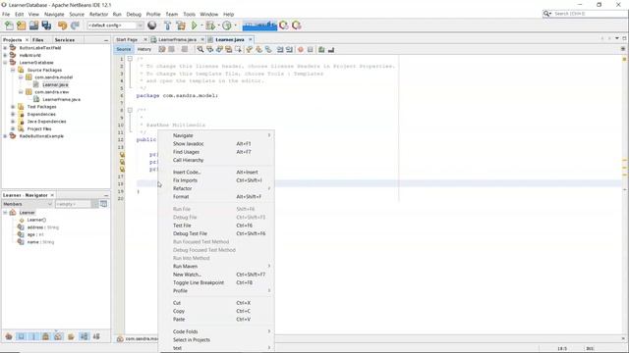This screenshot has width=629, height=353.
Task: Toggle Sort by Name filter in Navigator
Action: pyautogui.click(x=84, y=336)
